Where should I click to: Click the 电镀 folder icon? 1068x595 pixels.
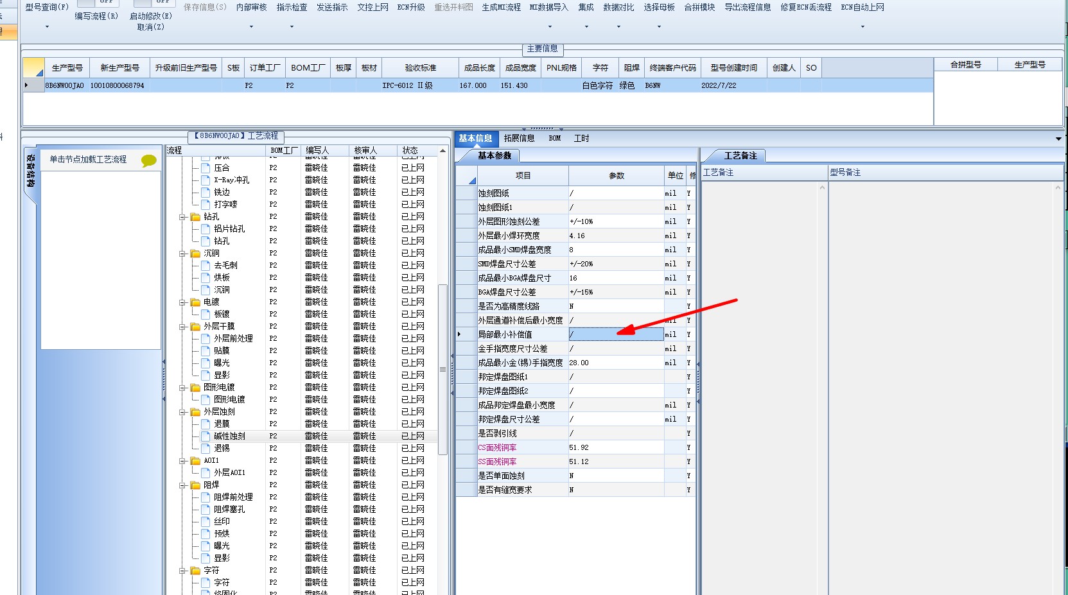(195, 302)
